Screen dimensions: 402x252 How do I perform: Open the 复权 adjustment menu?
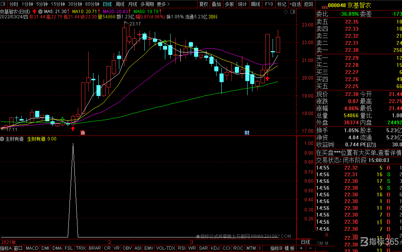click(203, 4)
